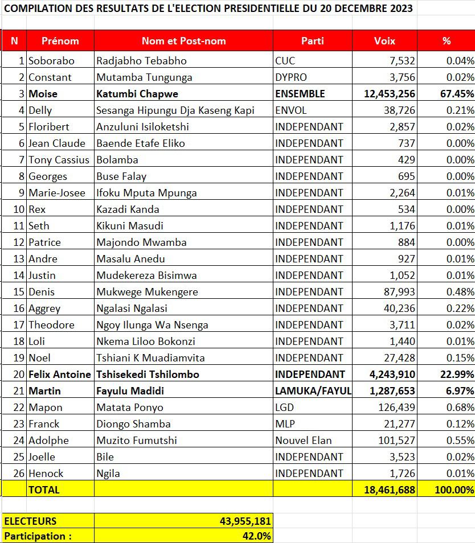Select the 'Nom et Post-nom' header cell

(x=183, y=41)
